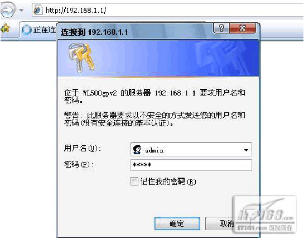This screenshot has width=304, height=238.
Task: Close the 连接到 192.168.1.1 dialog
Action: [x=243, y=28]
